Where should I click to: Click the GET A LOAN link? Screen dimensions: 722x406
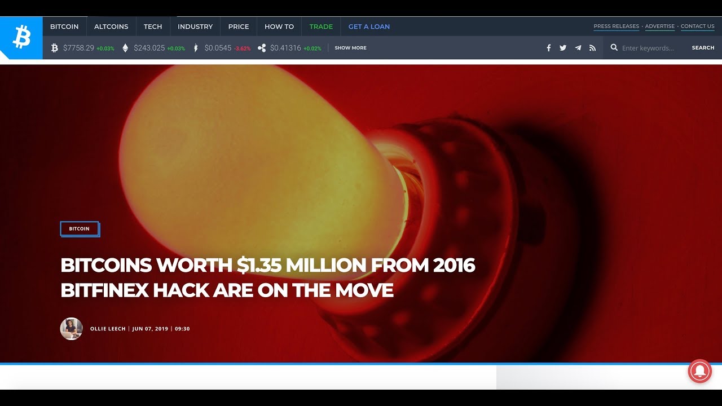(x=369, y=27)
